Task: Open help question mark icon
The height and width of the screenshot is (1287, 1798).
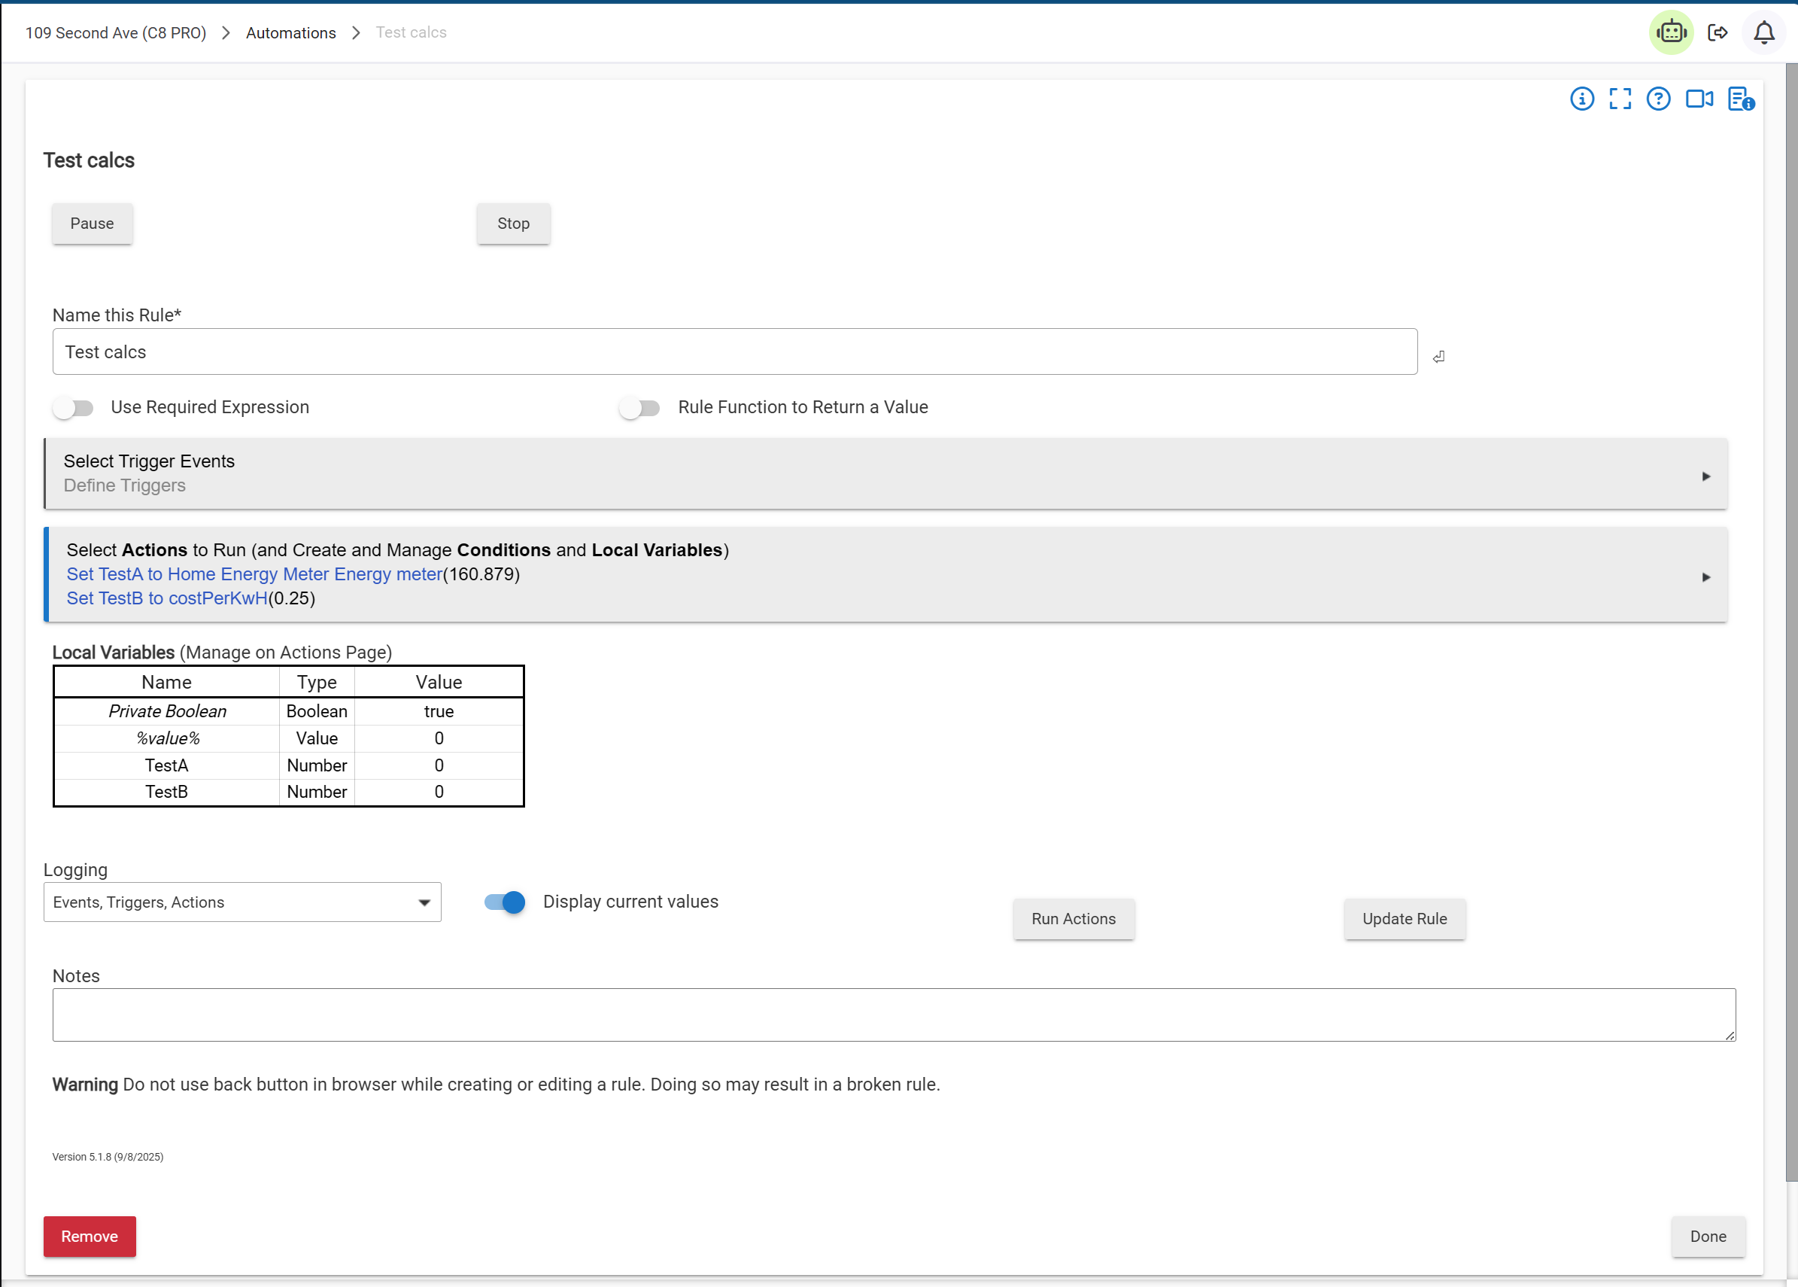Action: (x=1658, y=99)
